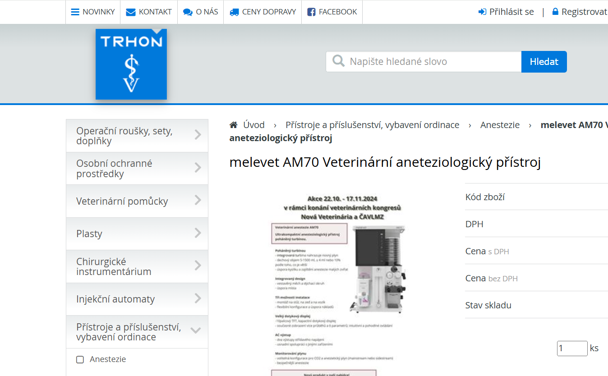Open the Osobní ochranné prostředky category

click(137, 169)
